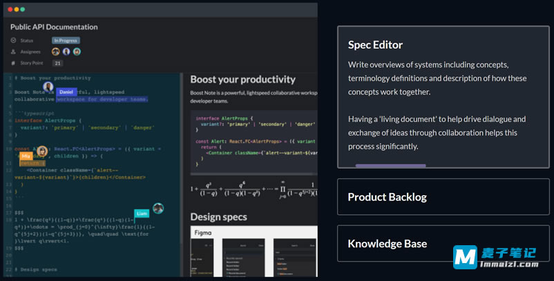The image size is (554, 281).
Task: Open the Figma embed header
Action: pyautogui.click(x=254, y=232)
